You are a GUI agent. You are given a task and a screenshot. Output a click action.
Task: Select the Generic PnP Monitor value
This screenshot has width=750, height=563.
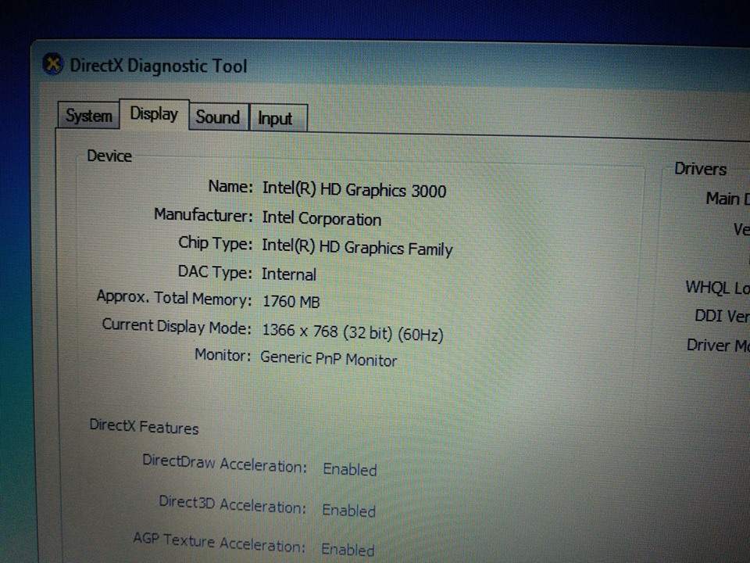tap(328, 359)
